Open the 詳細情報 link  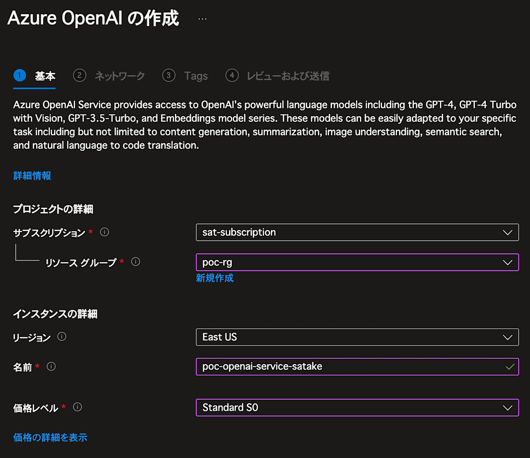coord(32,176)
